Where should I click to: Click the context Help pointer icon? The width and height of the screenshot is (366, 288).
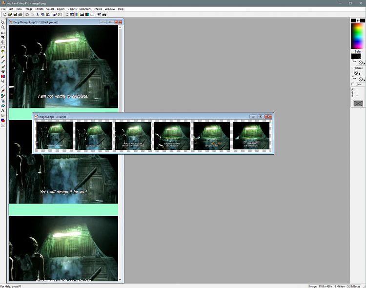point(99,15)
